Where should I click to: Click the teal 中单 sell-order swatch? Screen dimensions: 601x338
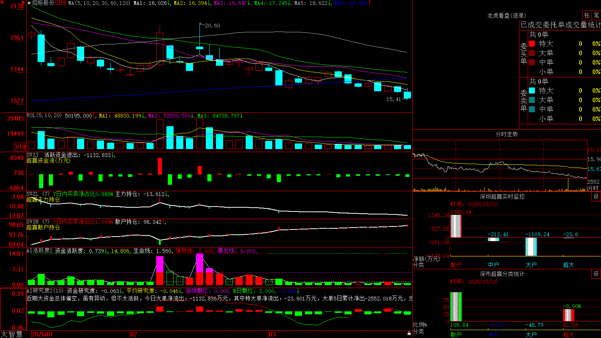point(532,109)
